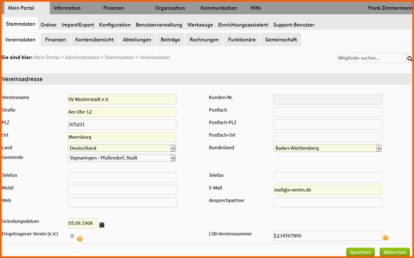Image resolution: width=414 pixels, height=258 pixels.
Task: Click the Vereinsadresse section heading
Action: 22,79
